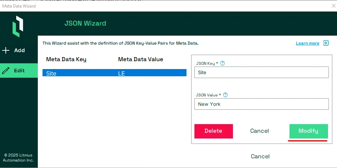Click the help icon next to JSON Key
The width and height of the screenshot is (337, 168).
coord(223,63)
